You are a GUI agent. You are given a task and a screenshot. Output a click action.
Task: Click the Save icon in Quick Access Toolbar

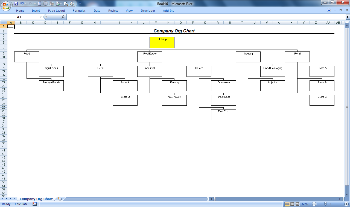16,4
